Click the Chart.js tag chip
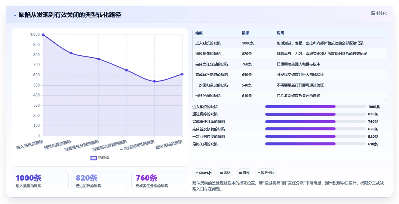399x204 pixels. pyautogui.click(x=204, y=173)
